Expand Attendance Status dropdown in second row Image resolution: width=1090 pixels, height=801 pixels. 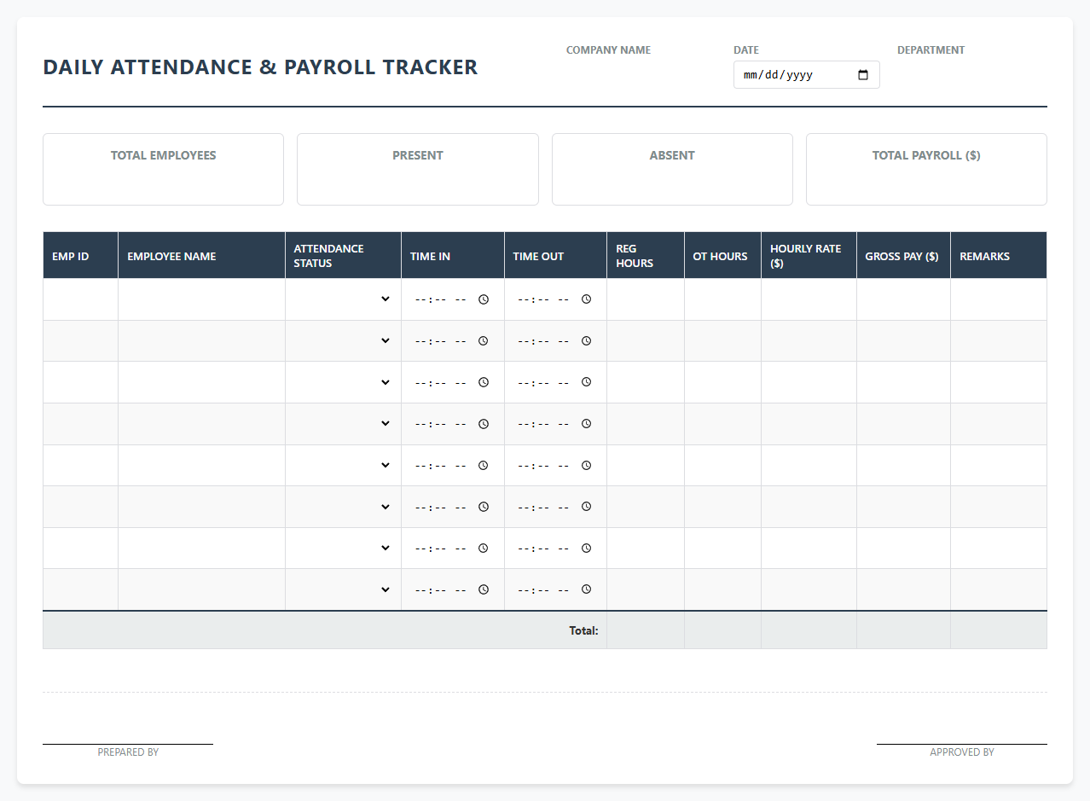tap(343, 340)
